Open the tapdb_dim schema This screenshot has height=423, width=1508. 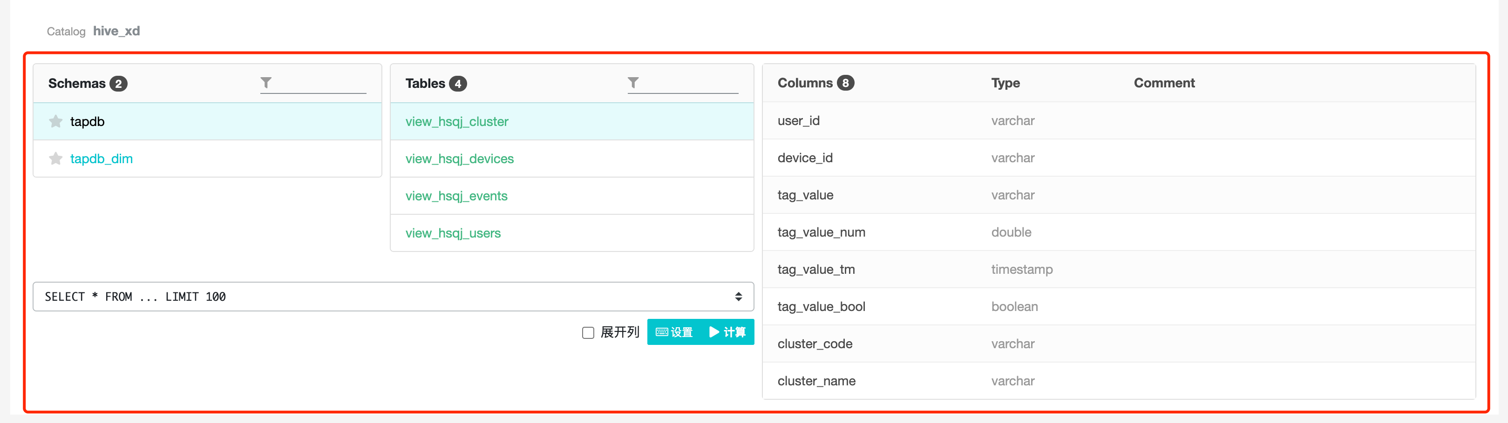click(x=101, y=159)
